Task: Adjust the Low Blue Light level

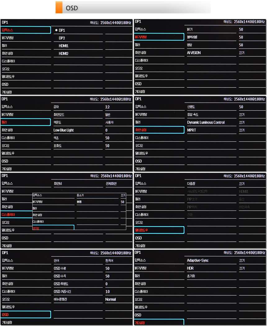Action: pos(63,130)
